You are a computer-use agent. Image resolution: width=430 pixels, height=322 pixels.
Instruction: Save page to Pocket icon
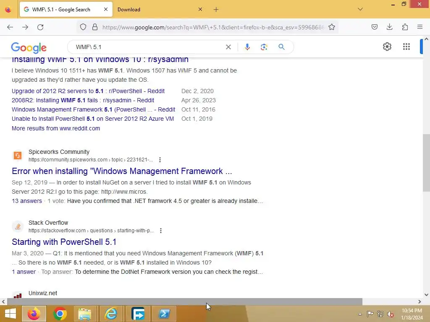tap(375, 27)
